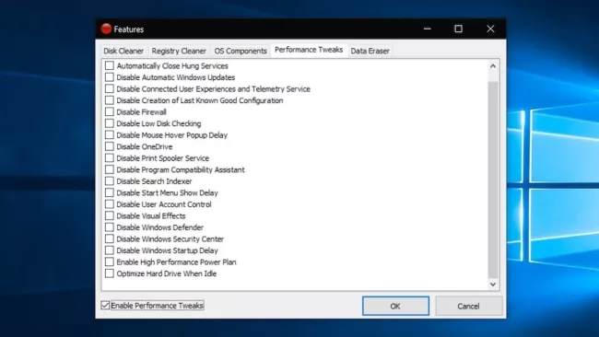
Task: Go to the Data Eraser tab
Action: click(370, 51)
